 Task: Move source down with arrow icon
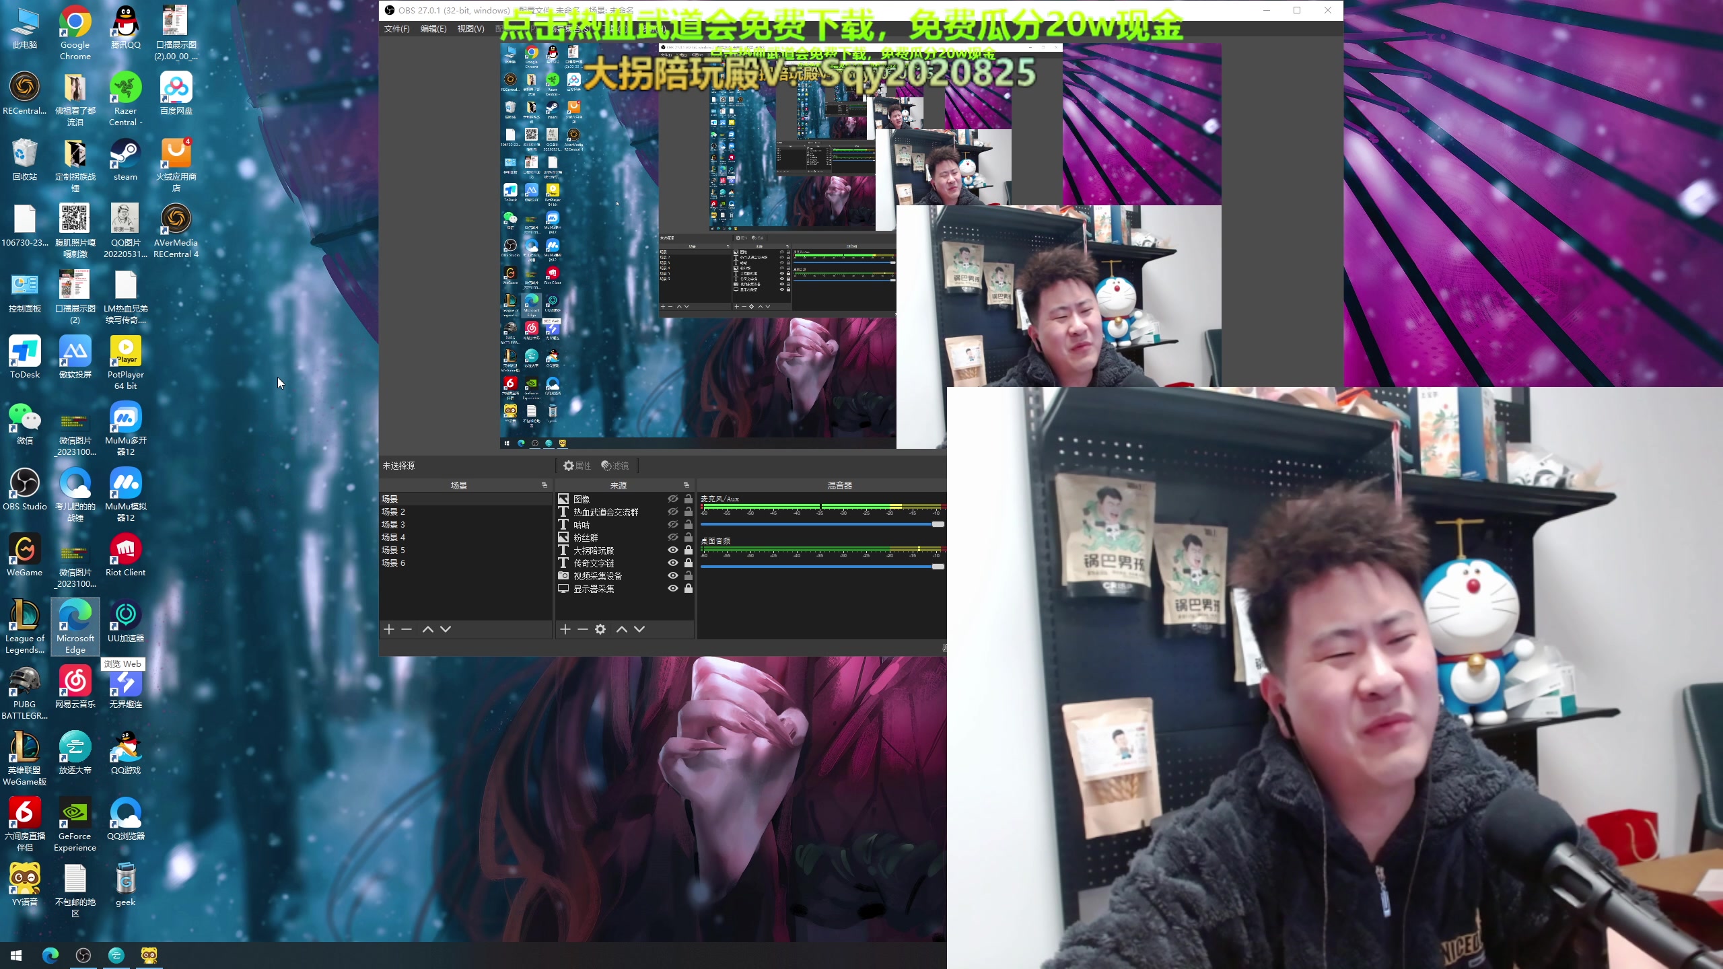pos(639,629)
